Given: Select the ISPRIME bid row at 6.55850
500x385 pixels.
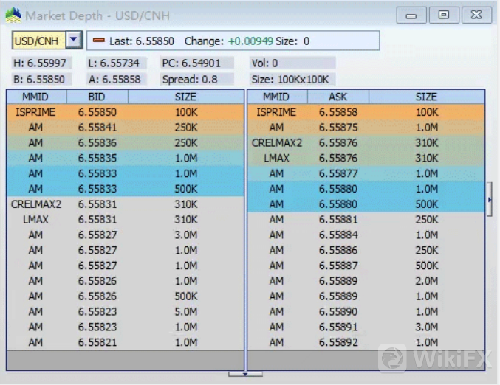Looking at the screenshot, I should tap(124, 112).
